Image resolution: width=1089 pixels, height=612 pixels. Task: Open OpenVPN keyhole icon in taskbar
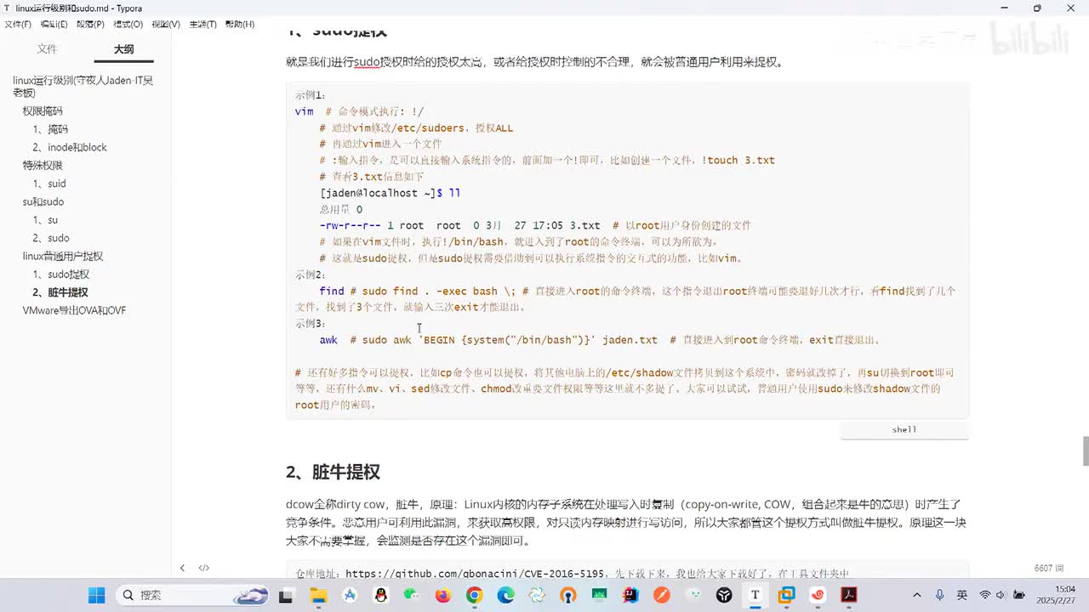pos(568,595)
